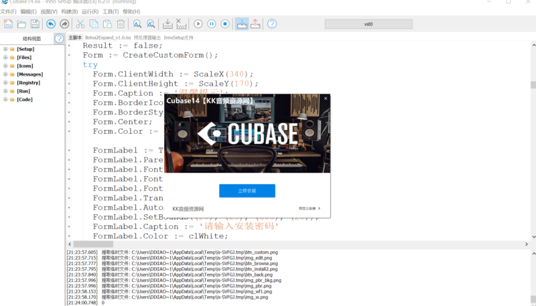The width and height of the screenshot is (536, 306).
Task: Click the btn_custom.png log line
Action: 172,252
